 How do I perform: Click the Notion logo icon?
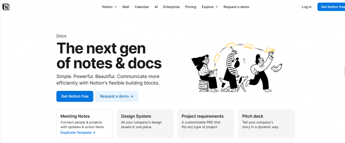(6, 7)
